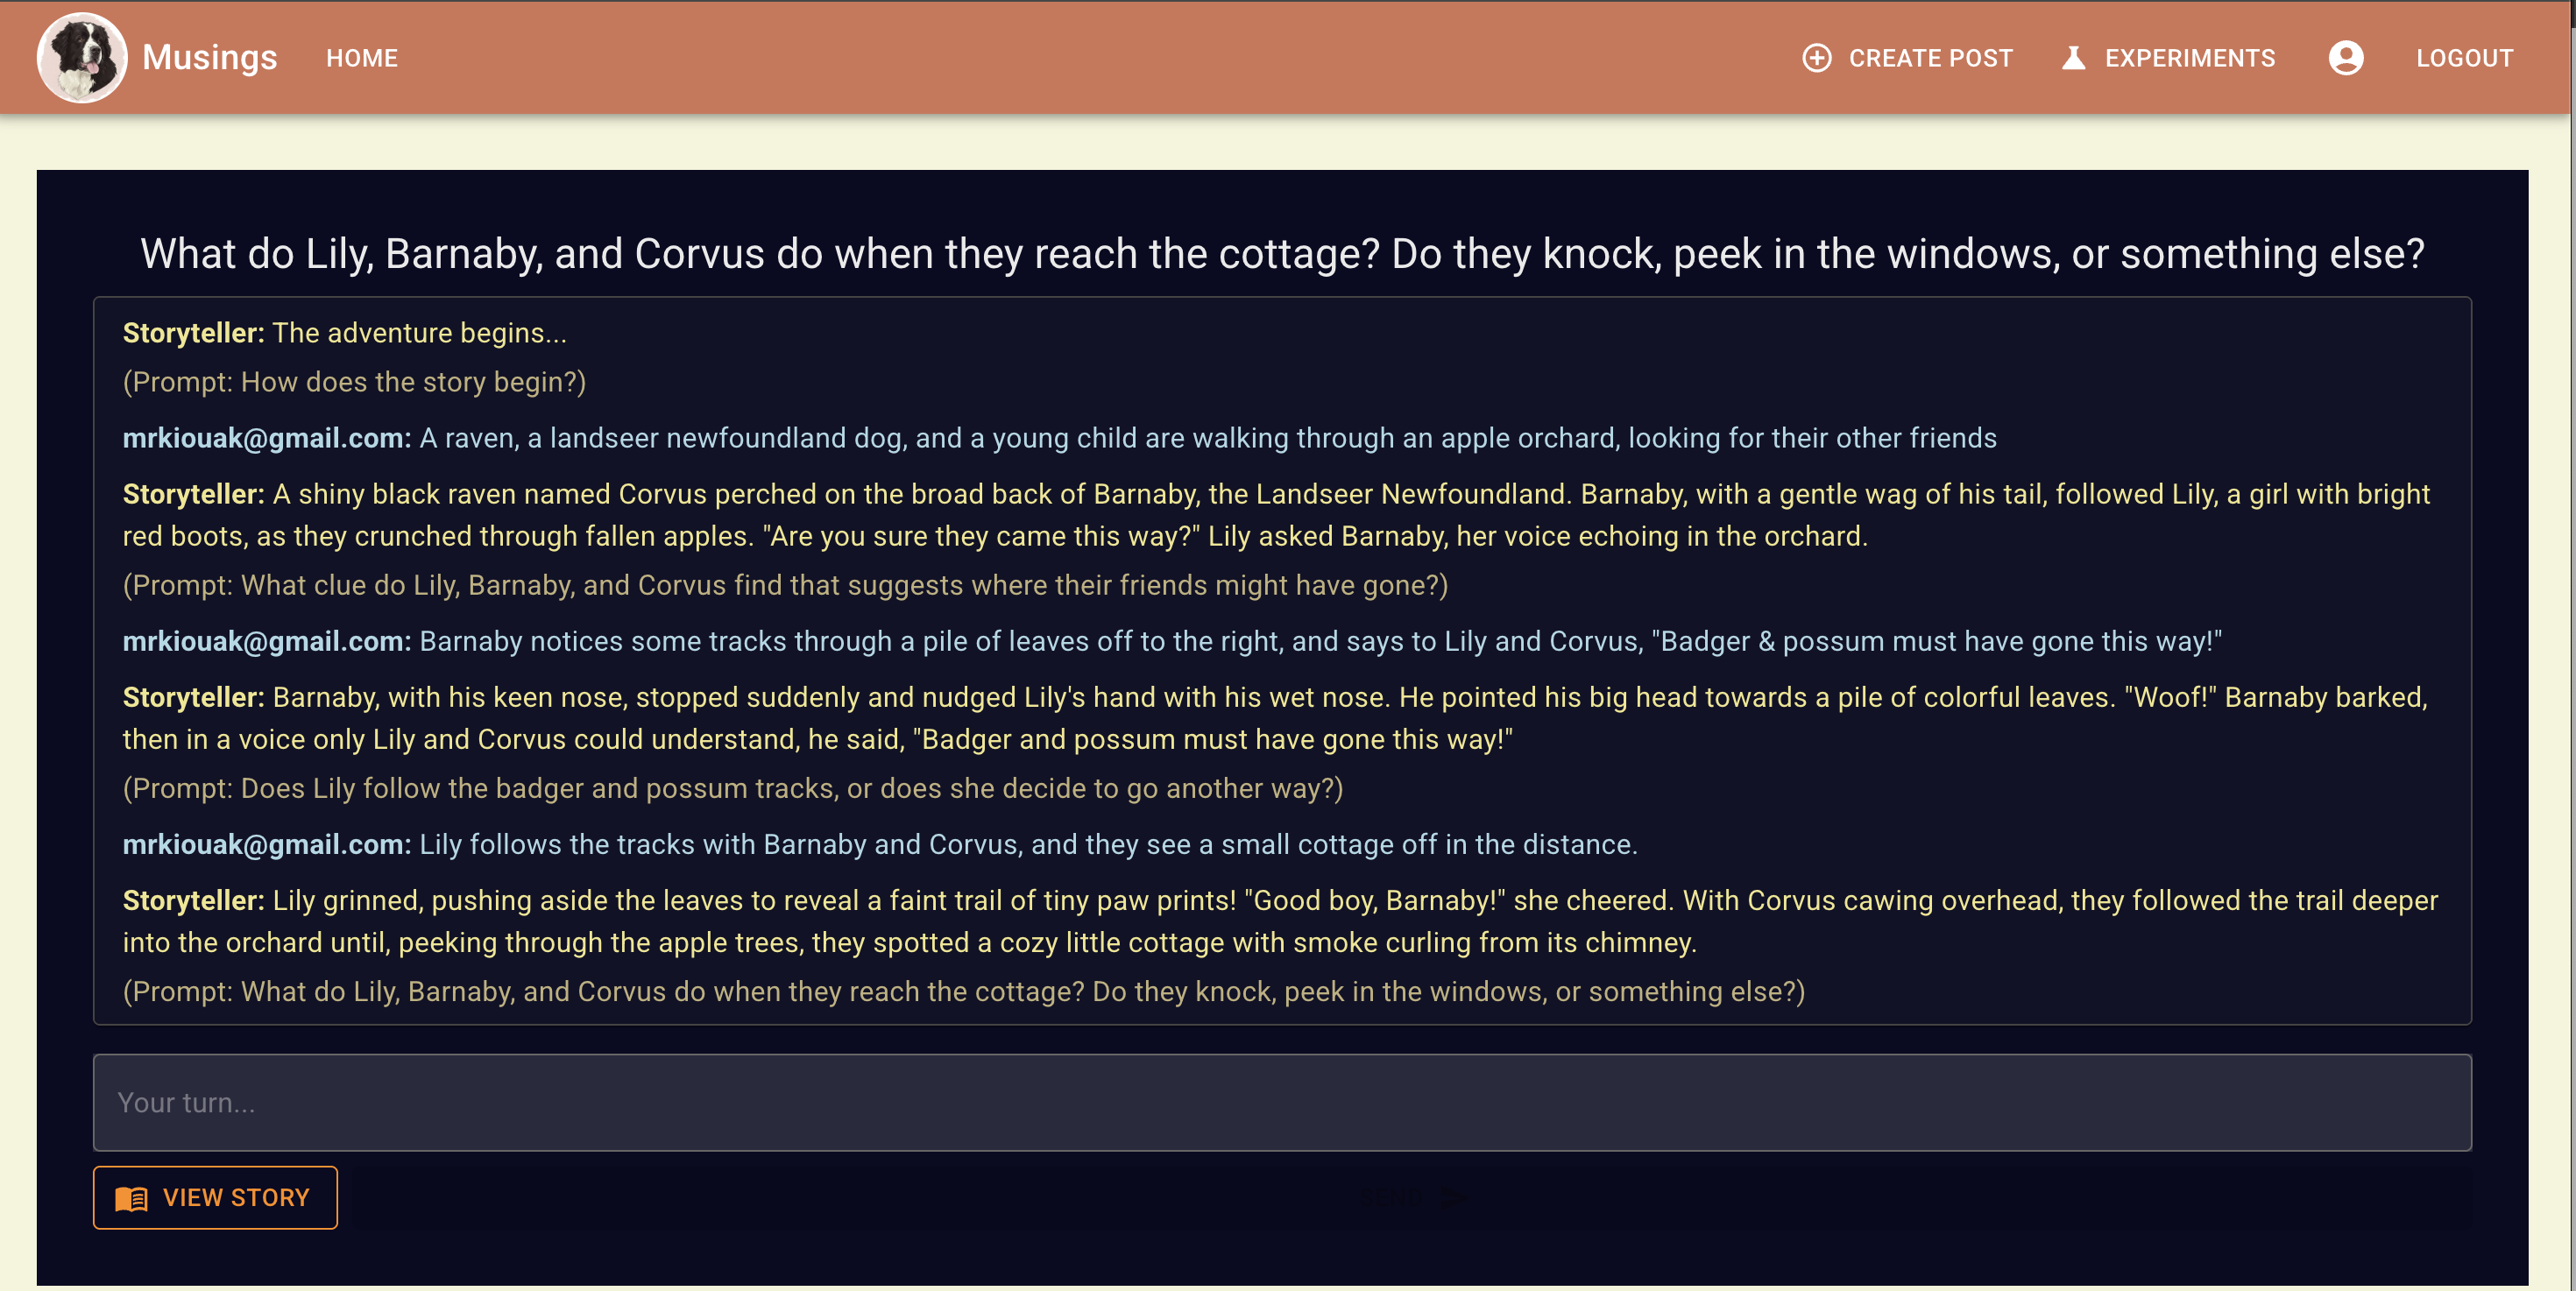Select the message about a small cottage
Viewport: 2576px width, 1291px height.
click(x=879, y=844)
